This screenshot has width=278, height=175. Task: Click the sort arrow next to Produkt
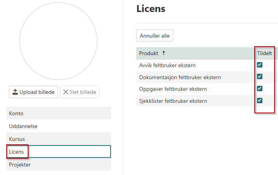tap(164, 53)
